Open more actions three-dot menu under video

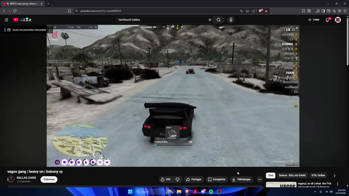pos(260,179)
